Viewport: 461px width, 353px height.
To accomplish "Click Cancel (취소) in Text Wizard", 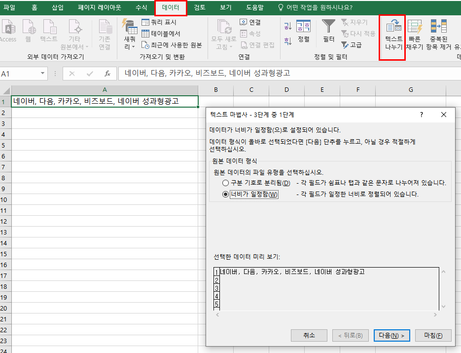I will pos(309,335).
